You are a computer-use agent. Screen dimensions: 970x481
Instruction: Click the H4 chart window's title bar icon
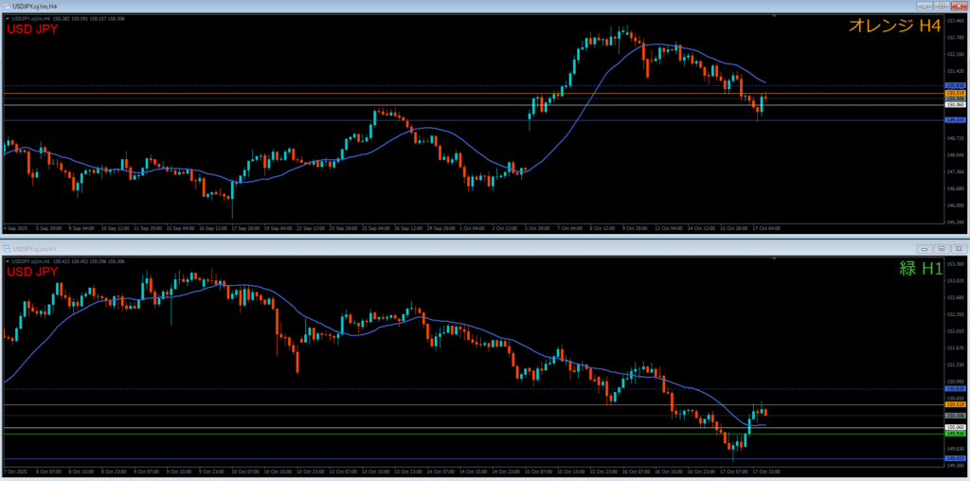[x=6, y=5]
